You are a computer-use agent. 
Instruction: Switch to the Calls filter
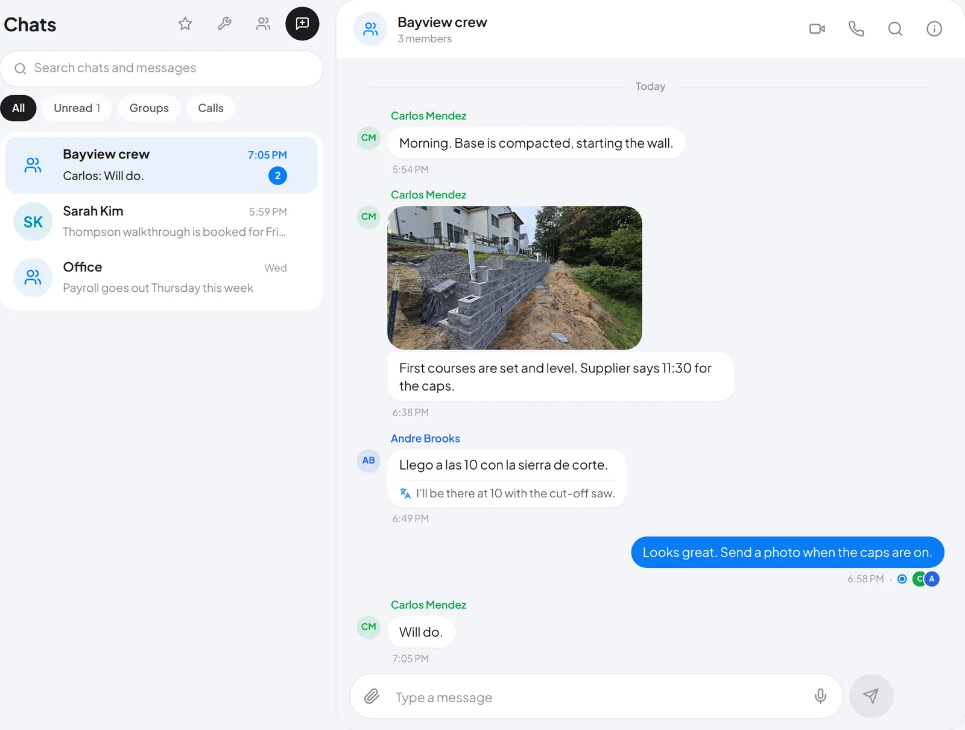click(210, 108)
